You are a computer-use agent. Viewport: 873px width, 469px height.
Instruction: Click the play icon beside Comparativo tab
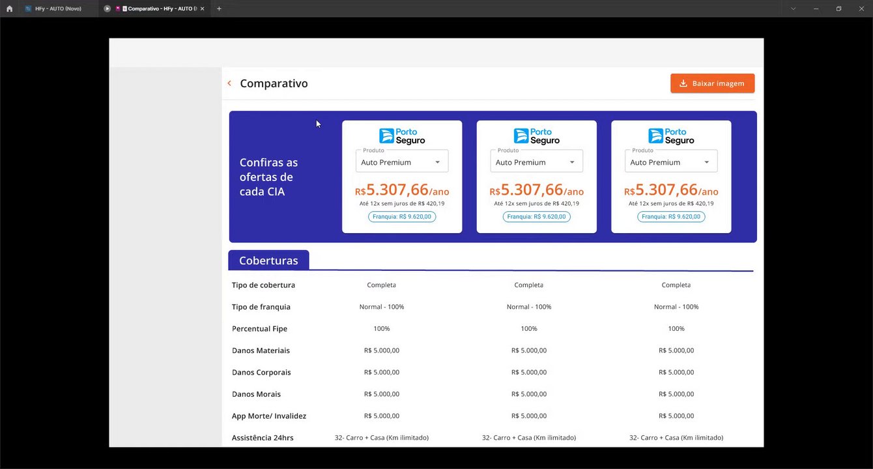(x=107, y=8)
